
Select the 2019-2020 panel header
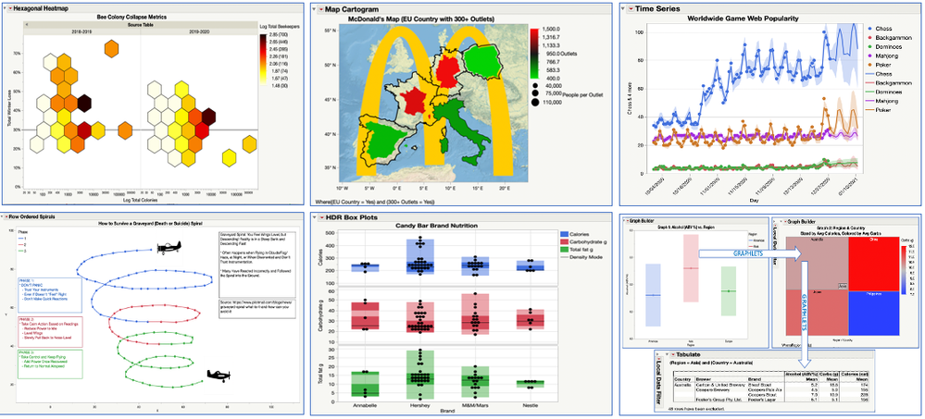click(199, 31)
